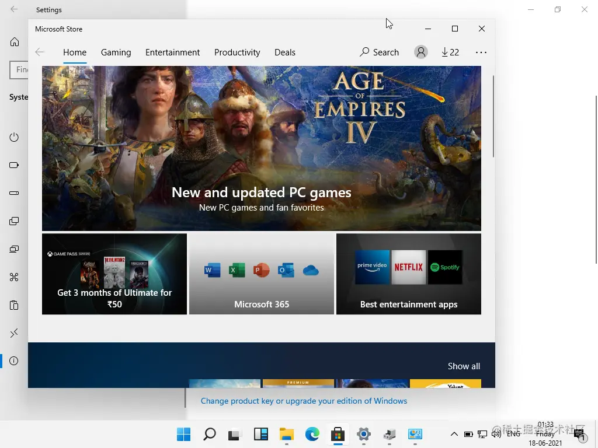Open Battery settings icon in Settings sidebar
The image size is (598, 448).
tap(14, 165)
